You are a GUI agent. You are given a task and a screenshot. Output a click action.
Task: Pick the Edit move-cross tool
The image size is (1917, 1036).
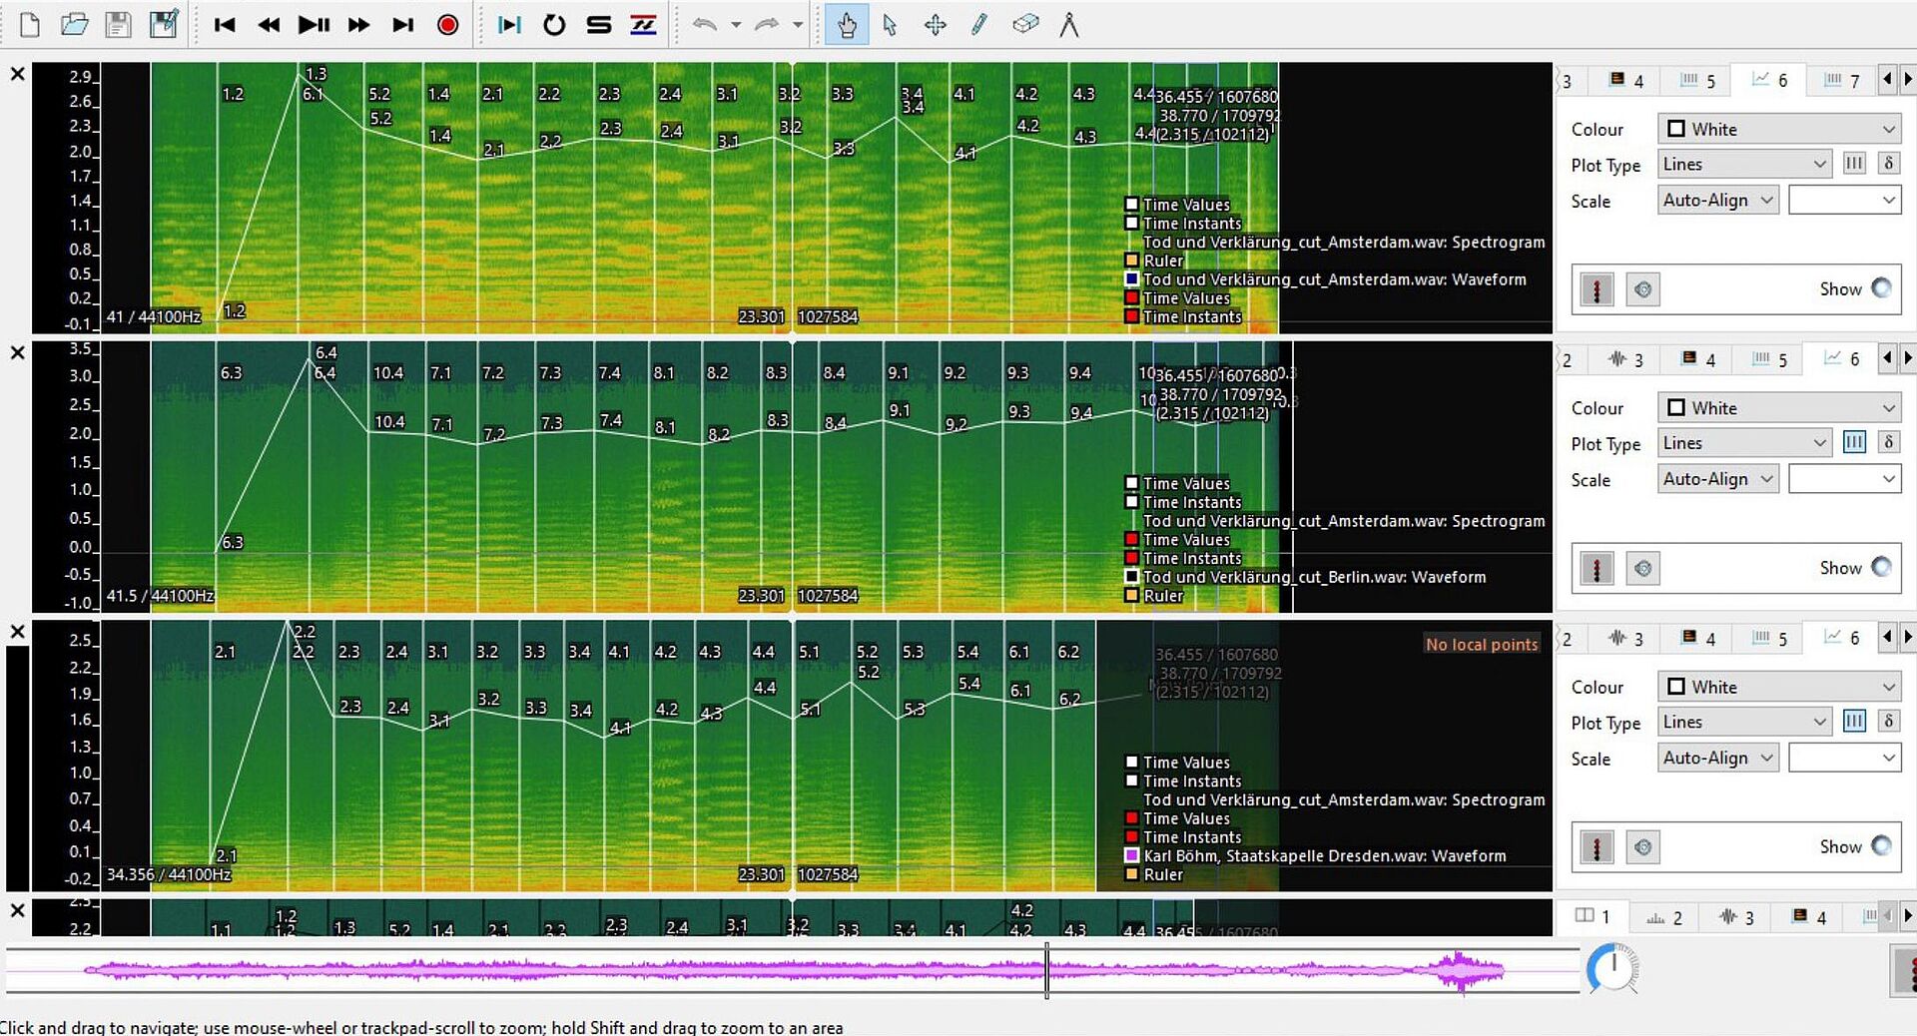point(935,25)
